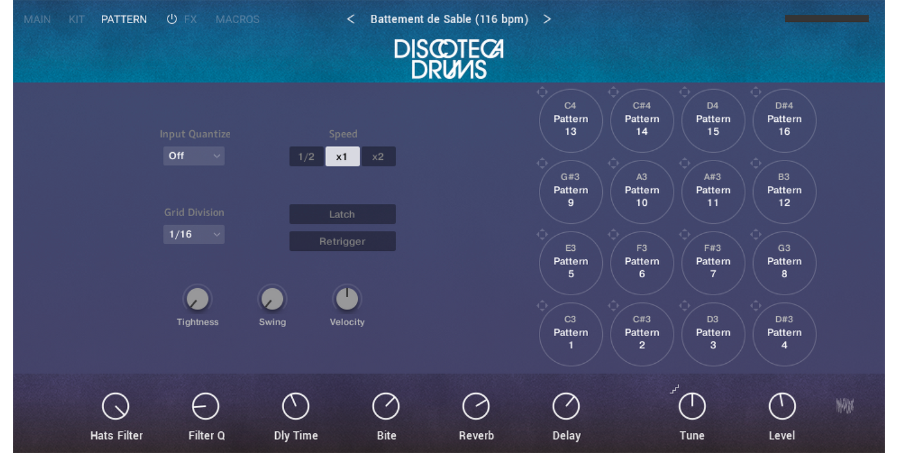Click the Bite macro knob
The height and width of the screenshot is (453, 898).
coord(386,406)
